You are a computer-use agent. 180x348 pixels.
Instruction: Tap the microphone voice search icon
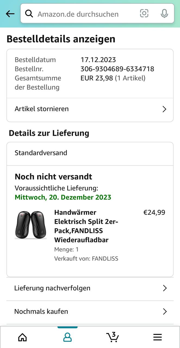coord(164,13)
